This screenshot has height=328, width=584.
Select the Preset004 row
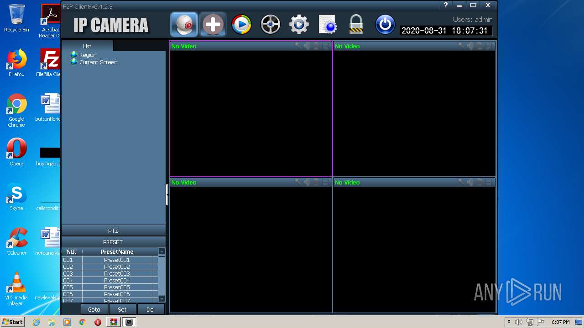point(110,280)
